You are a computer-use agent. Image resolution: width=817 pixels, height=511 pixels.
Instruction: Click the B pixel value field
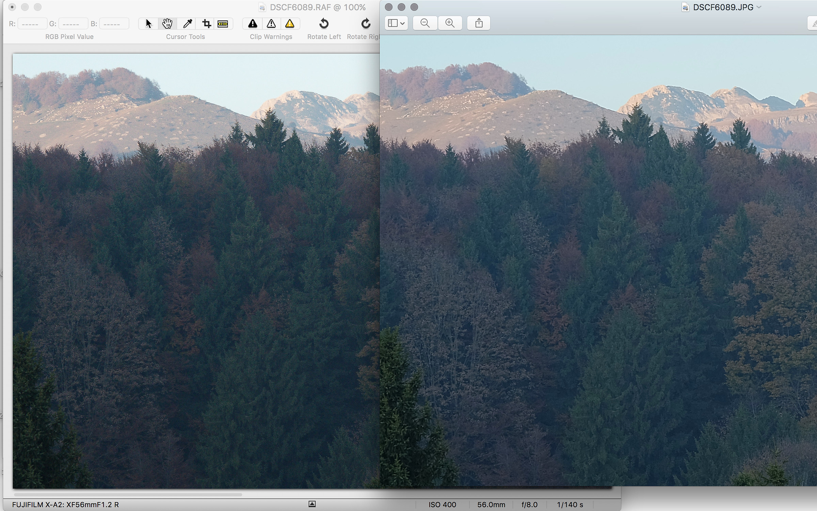click(114, 24)
